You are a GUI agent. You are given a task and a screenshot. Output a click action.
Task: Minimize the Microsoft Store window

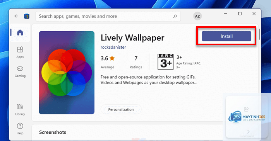226,14
